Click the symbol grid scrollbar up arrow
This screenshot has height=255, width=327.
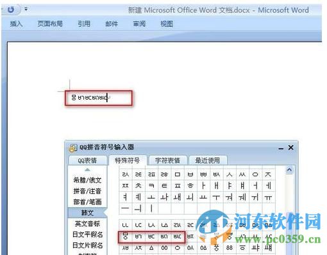[289, 170]
